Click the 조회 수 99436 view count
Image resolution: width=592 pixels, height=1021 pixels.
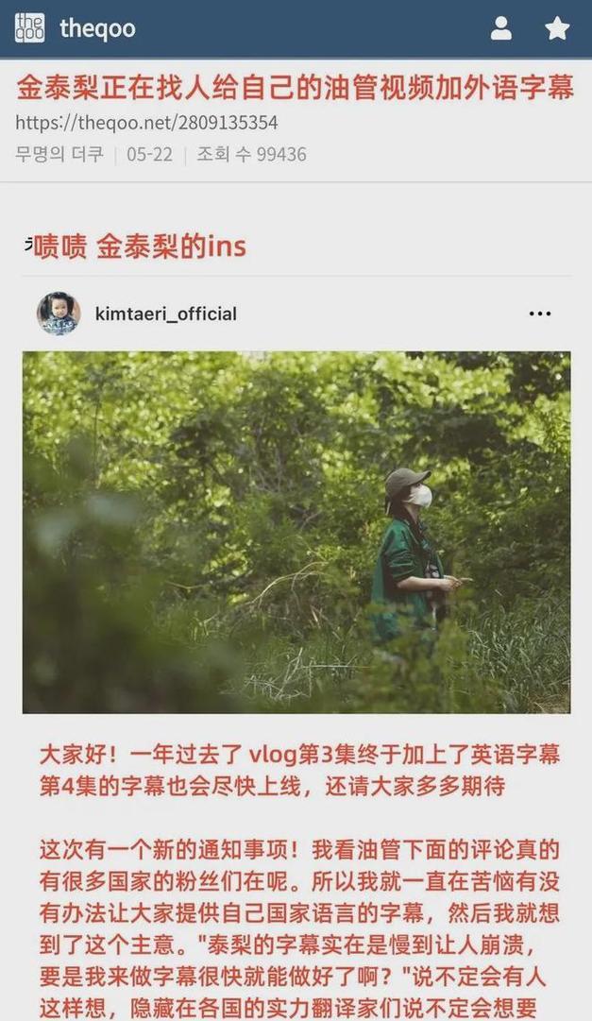(x=251, y=154)
